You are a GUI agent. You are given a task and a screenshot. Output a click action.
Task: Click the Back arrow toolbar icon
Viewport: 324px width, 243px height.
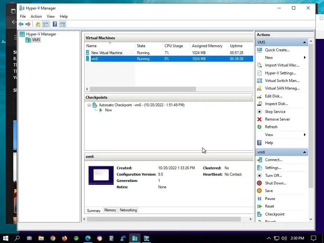21,24
